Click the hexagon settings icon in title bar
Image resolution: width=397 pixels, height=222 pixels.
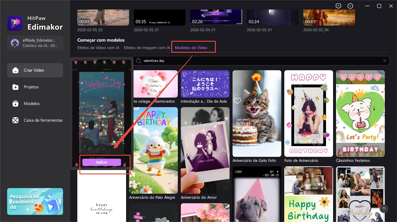point(351,6)
